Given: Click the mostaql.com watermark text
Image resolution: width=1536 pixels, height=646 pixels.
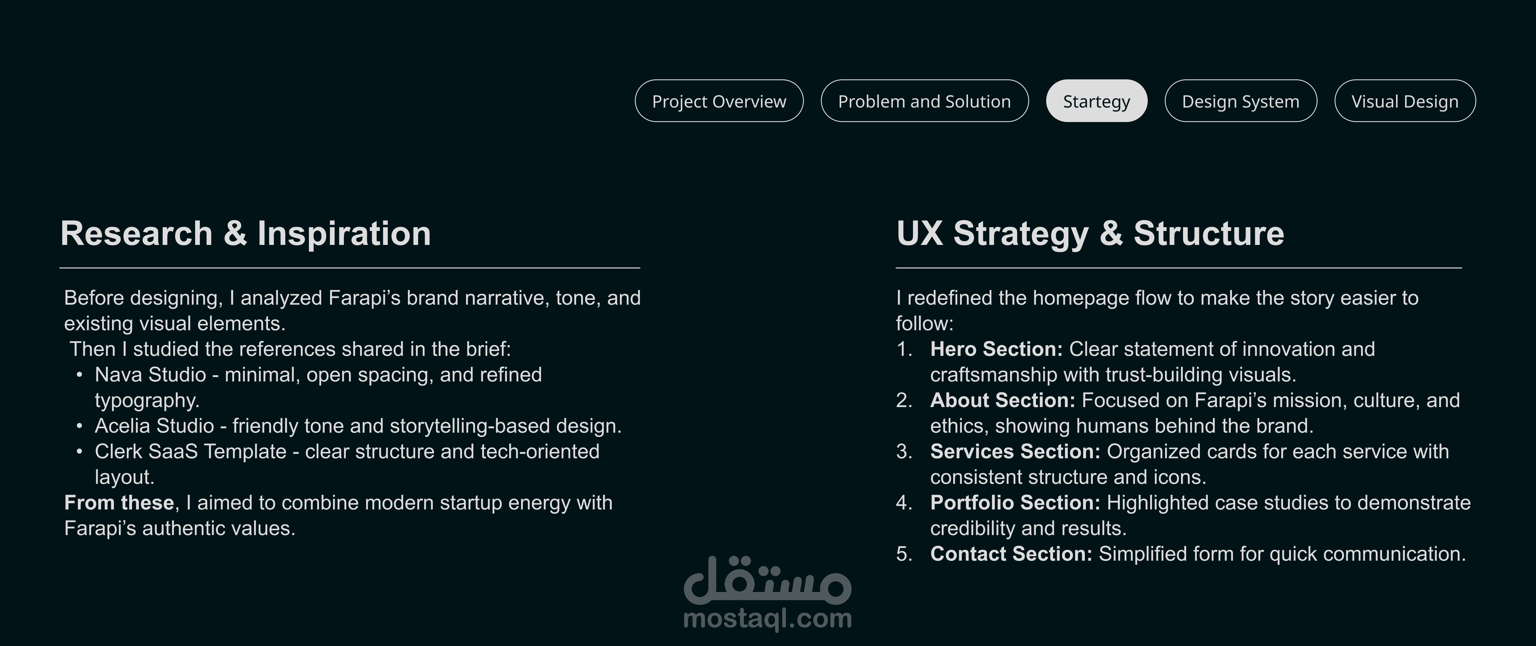Looking at the screenshot, I should (767, 619).
